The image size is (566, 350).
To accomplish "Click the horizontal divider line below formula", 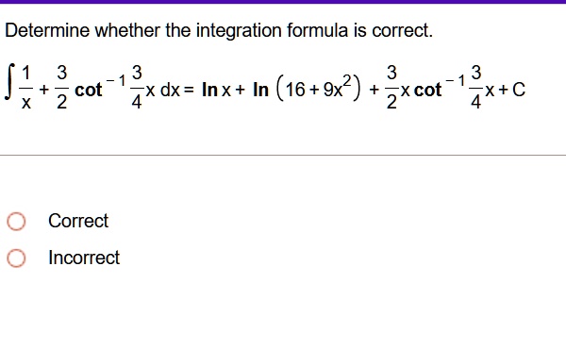I will tap(283, 156).
